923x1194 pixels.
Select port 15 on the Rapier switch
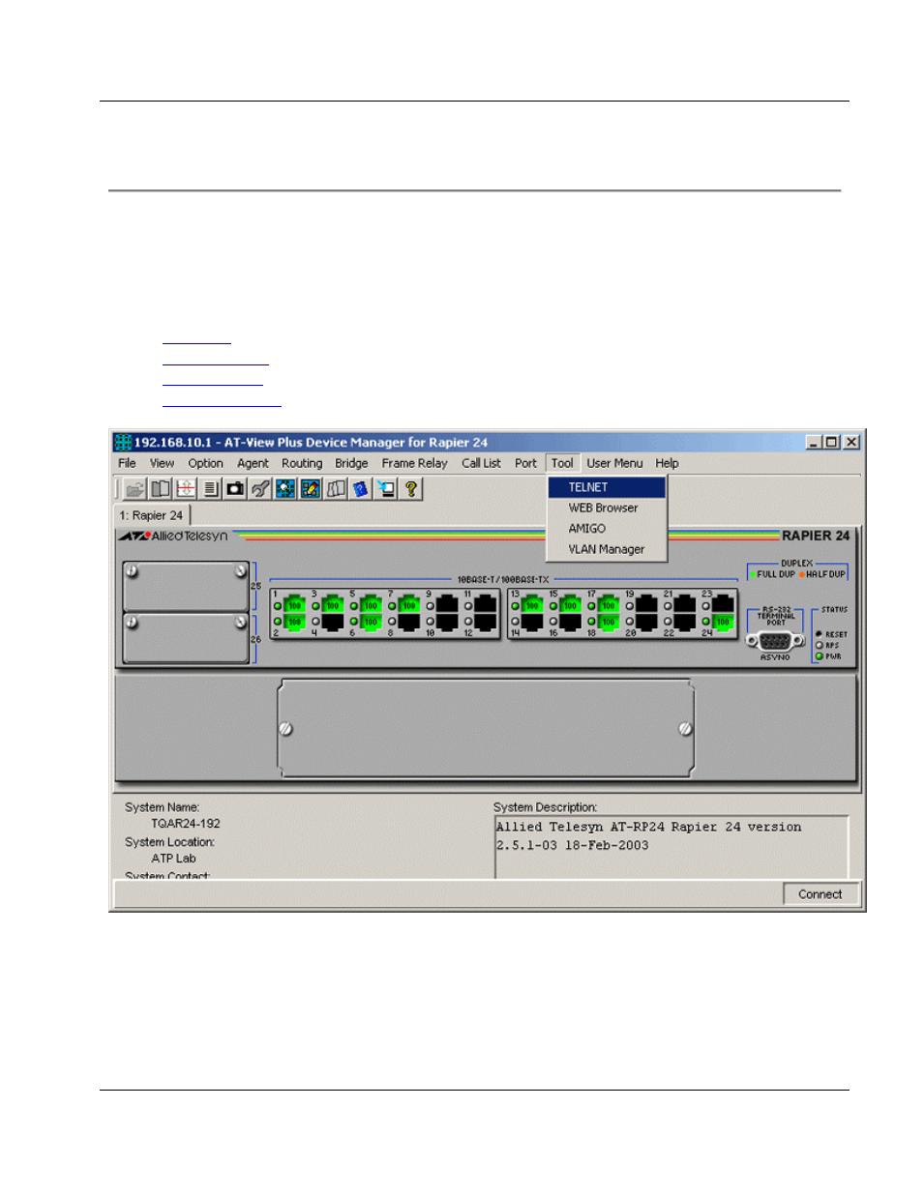point(570,605)
